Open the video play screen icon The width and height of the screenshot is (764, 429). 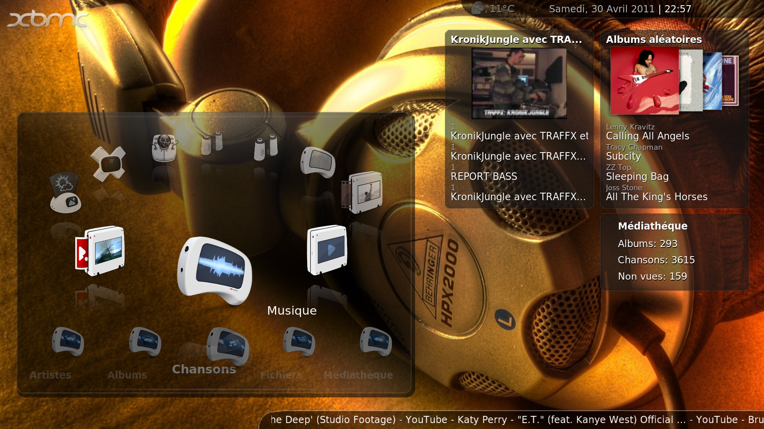[x=327, y=250]
